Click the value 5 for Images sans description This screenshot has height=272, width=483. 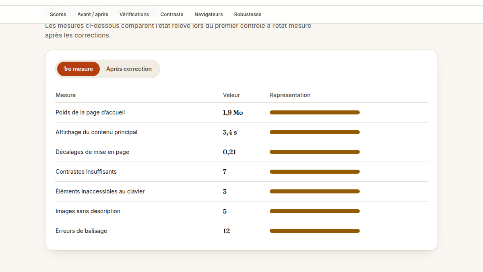[225, 211]
